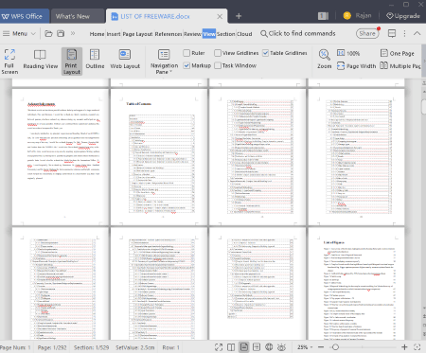Viewport: 426px width, 353px height.
Task: Open a new tab with plus button
Action: point(239,16)
